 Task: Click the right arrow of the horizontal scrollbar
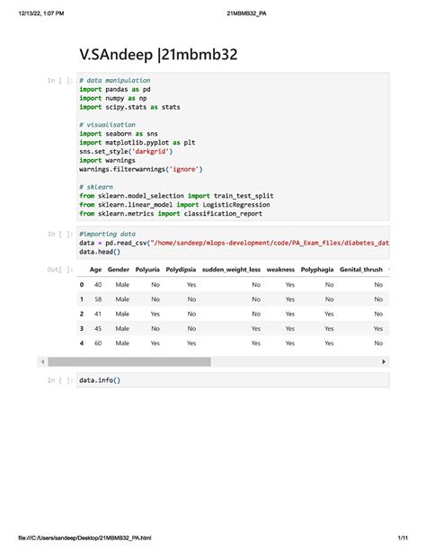click(384, 361)
